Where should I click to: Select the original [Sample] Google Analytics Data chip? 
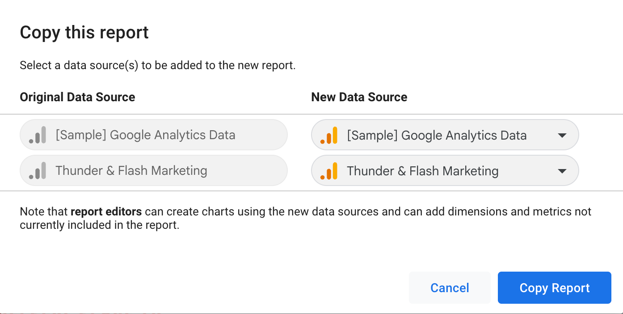coord(154,135)
